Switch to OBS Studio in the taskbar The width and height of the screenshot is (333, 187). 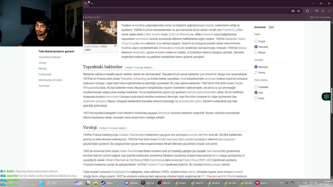[164, 183]
